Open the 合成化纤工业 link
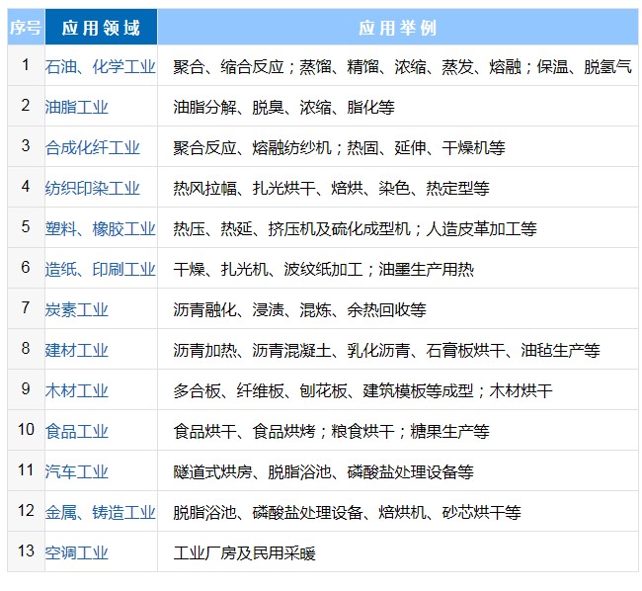This screenshot has width=642, height=591. pos(93,148)
